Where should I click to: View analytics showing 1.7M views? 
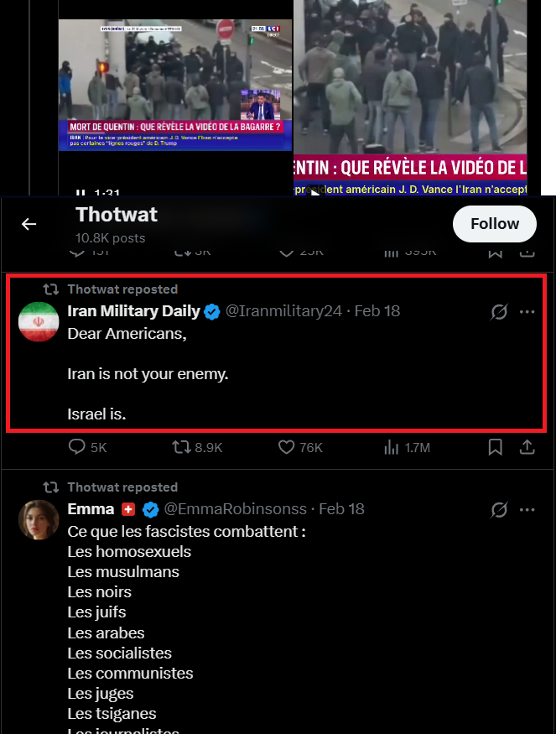pyautogui.click(x=392, y=448)
